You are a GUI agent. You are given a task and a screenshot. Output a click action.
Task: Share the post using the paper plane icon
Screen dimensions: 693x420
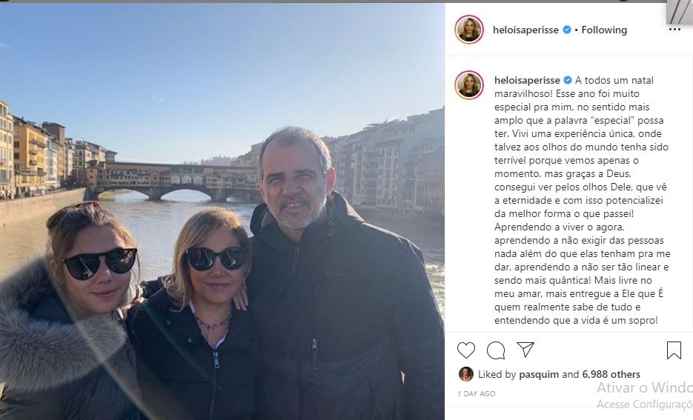click(x=525, y=350)
